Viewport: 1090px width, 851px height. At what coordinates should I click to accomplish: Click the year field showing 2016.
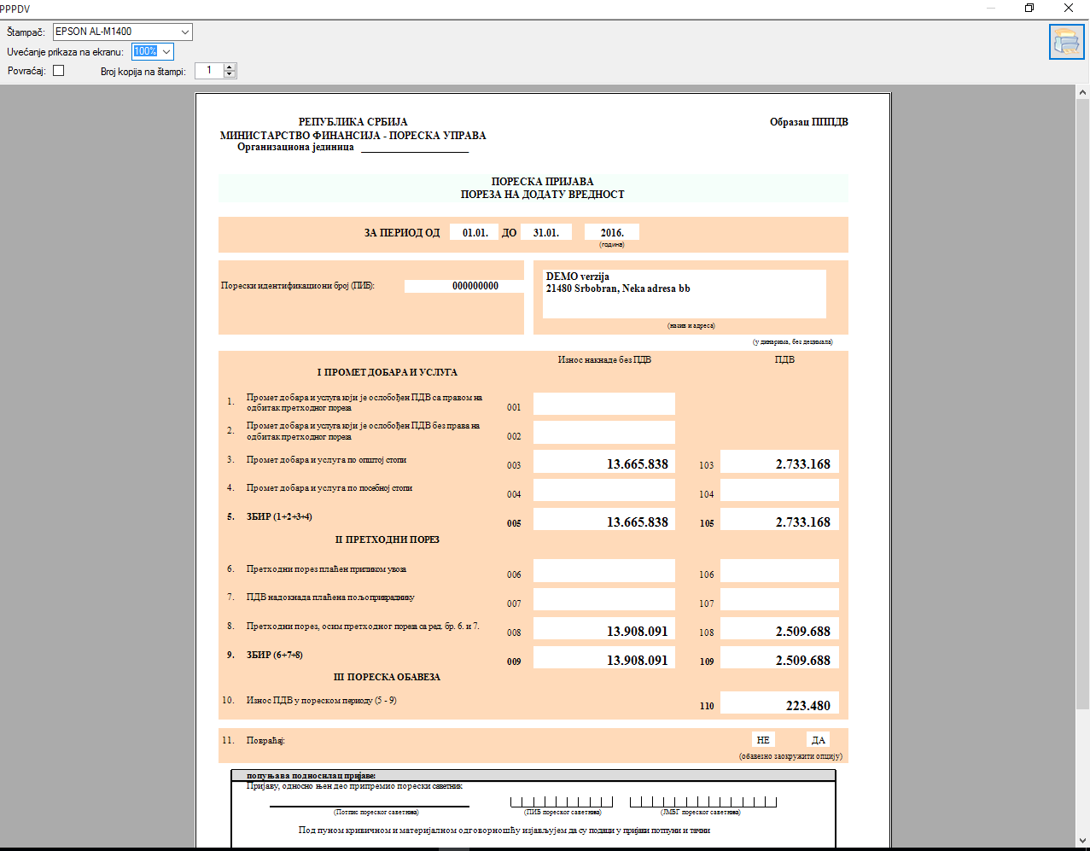pyautogui.click(x=611, y=232)
